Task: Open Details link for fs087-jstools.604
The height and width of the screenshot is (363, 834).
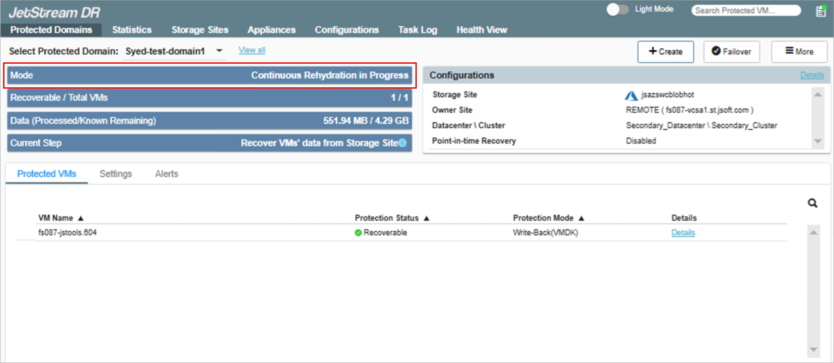Action: pyautogui.click(x=683, y=232)
